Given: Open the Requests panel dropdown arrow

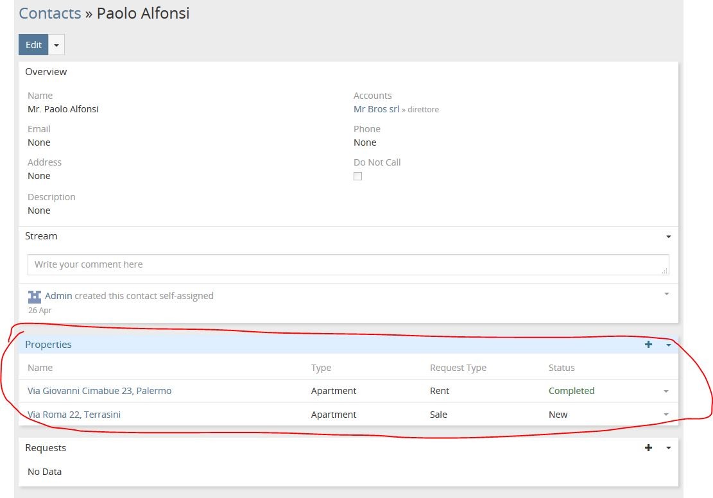Looking at the screenshot, I should point(668,448).
